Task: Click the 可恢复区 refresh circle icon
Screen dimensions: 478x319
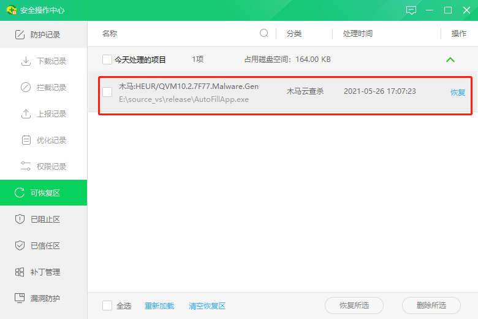Action: tap(20, 193)
